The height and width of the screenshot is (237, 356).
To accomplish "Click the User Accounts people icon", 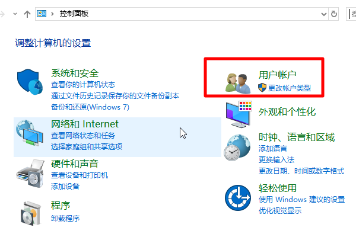I will pyautogui.click(x=238, y=83).
